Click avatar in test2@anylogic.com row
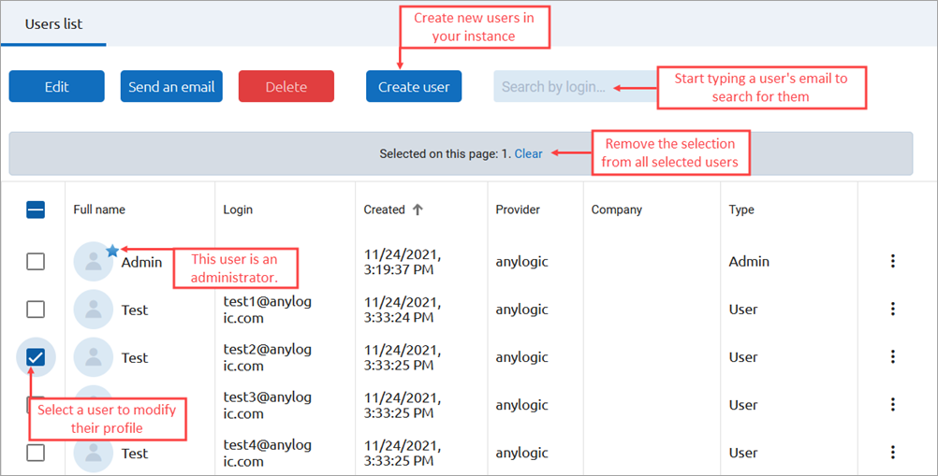 94,357
